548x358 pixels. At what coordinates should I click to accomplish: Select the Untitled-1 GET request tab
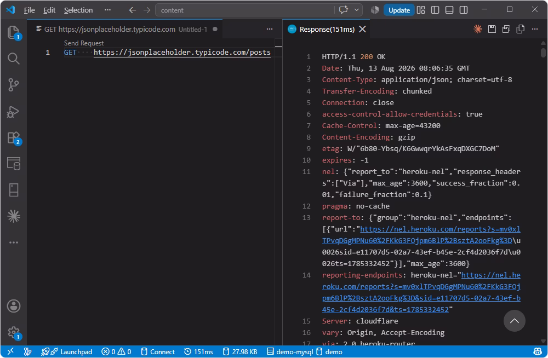pyautogui.click(x=126, y=29)
